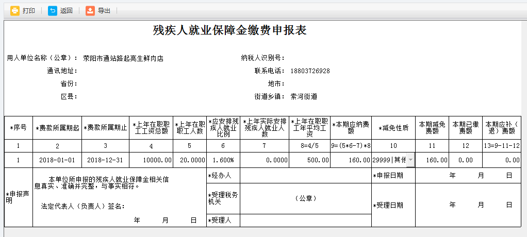Screen dimensions: 527x237
Task: Click the empty 经办人 field
Action: pos(305,176)
